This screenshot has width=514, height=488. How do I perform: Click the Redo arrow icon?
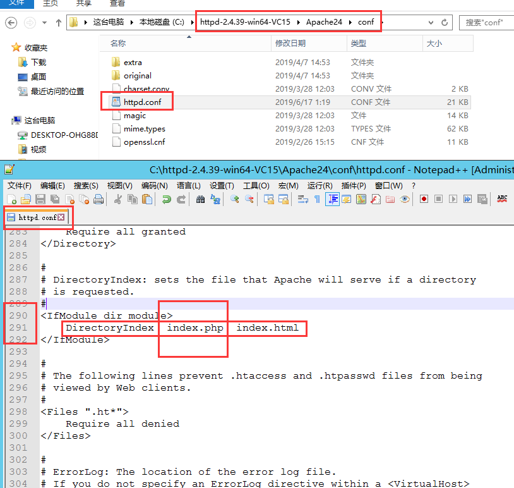pos(181,199)
